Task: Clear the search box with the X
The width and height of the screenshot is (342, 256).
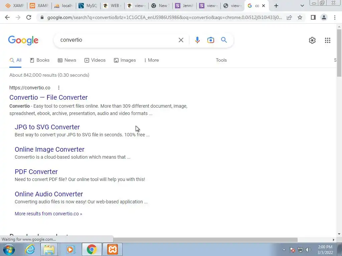Action: (181, 40)
